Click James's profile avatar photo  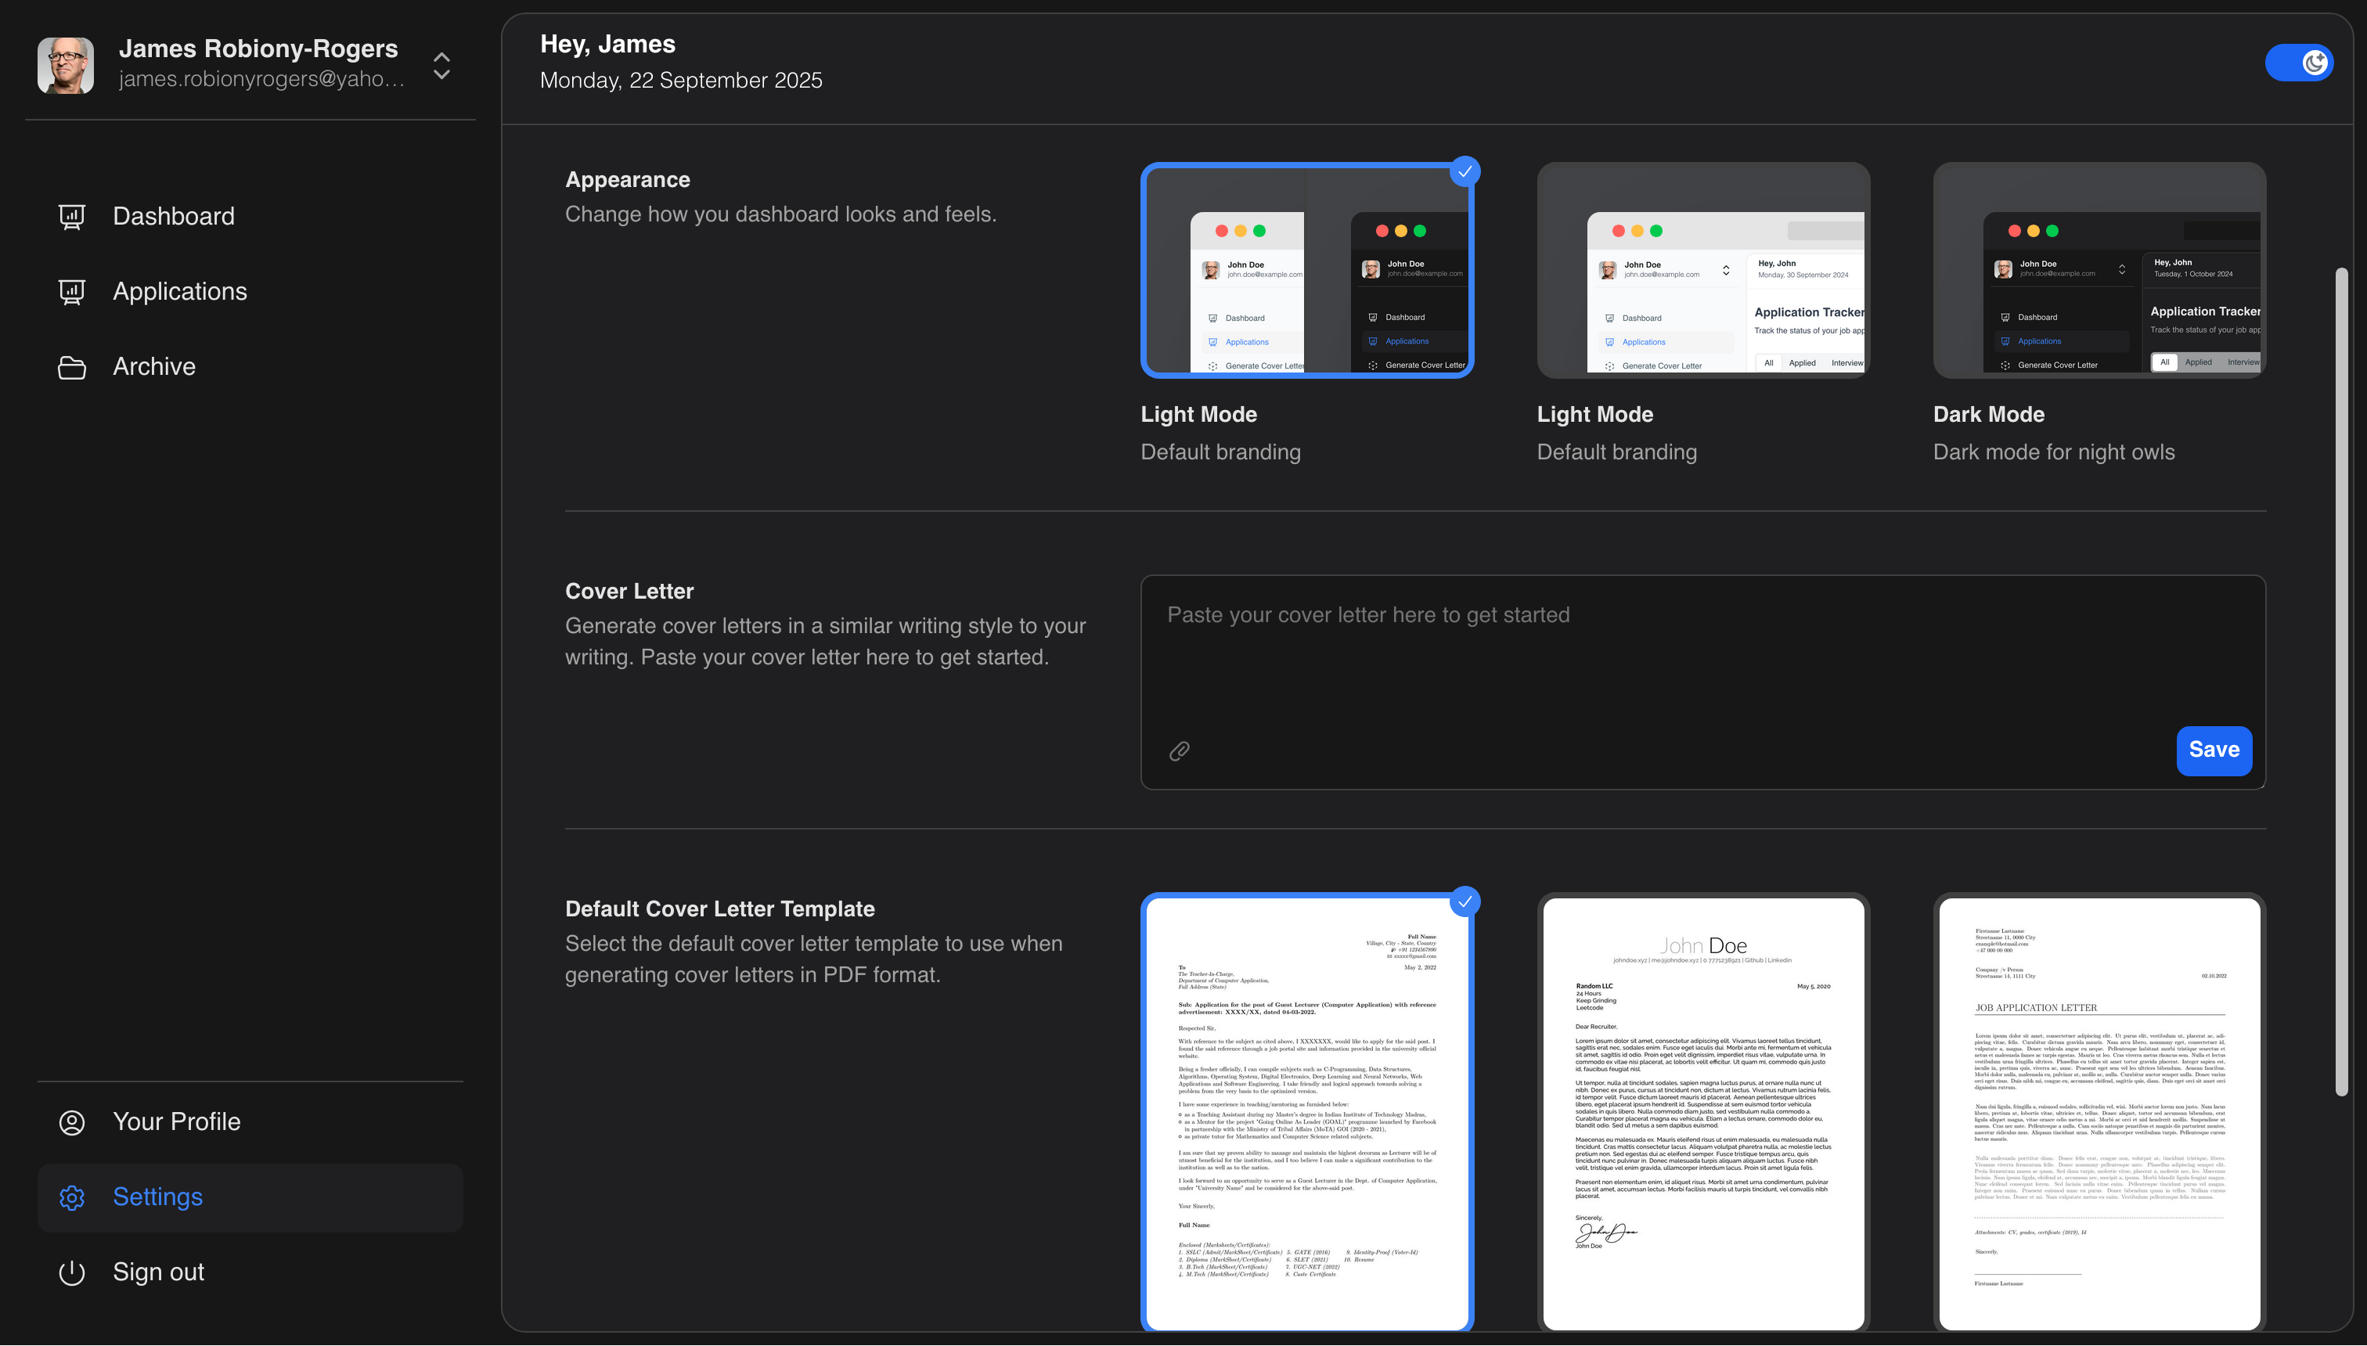[x=66, y=65]
